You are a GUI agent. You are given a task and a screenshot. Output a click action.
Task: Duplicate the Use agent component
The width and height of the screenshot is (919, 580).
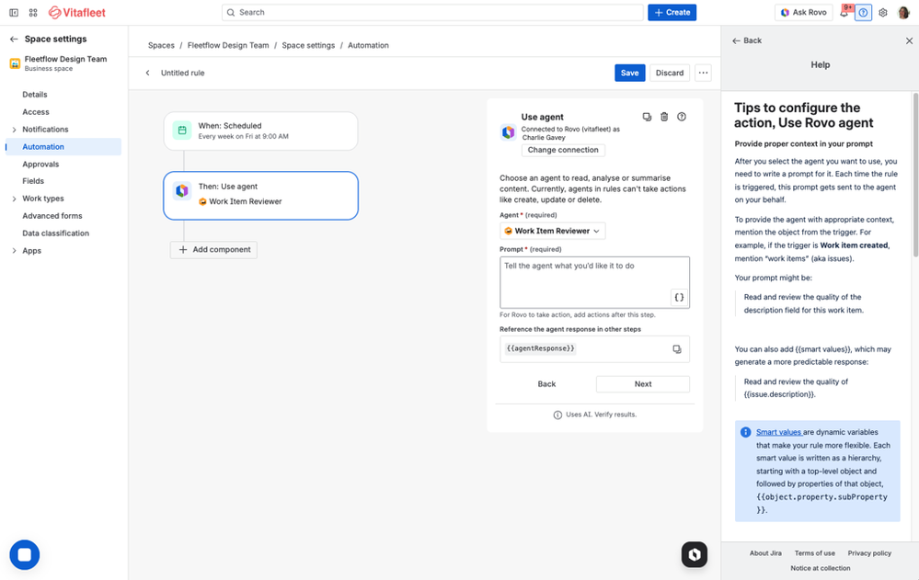tap(647, 117)
